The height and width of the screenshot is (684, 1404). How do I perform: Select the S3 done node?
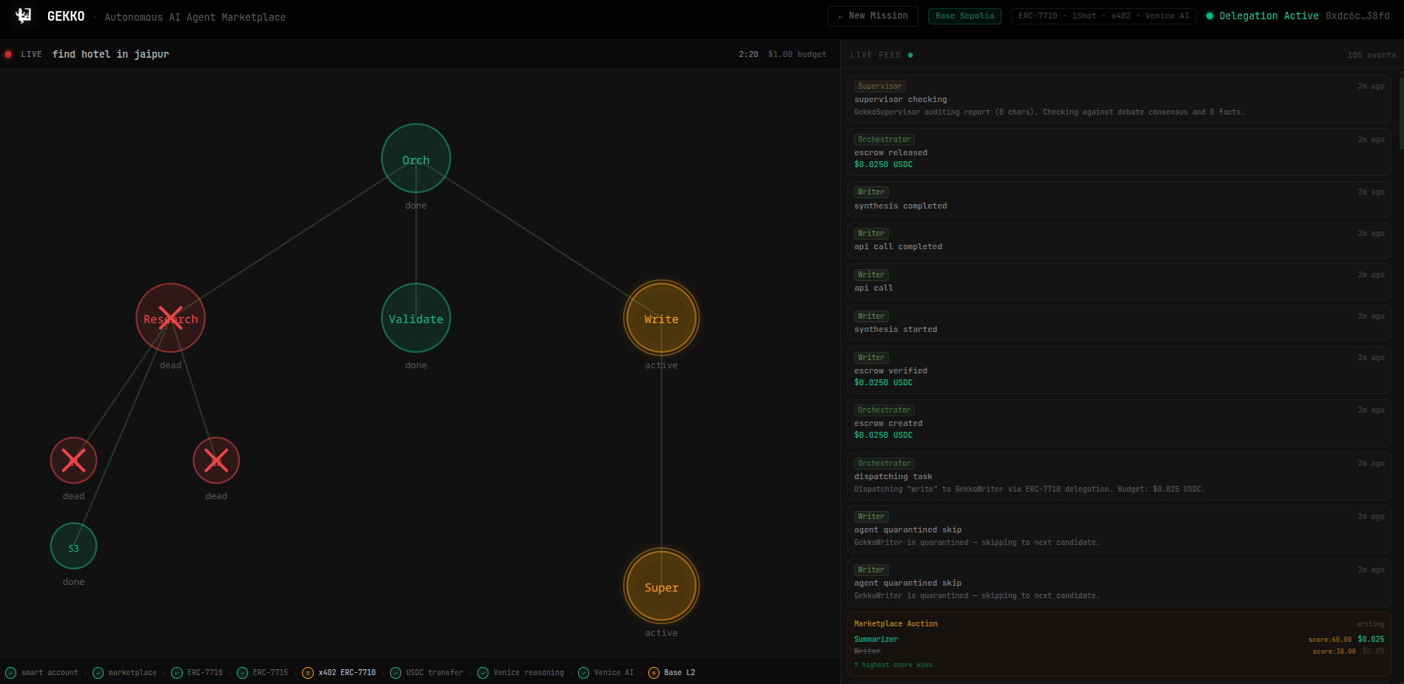pyautogui.click(x=73, y=547)
